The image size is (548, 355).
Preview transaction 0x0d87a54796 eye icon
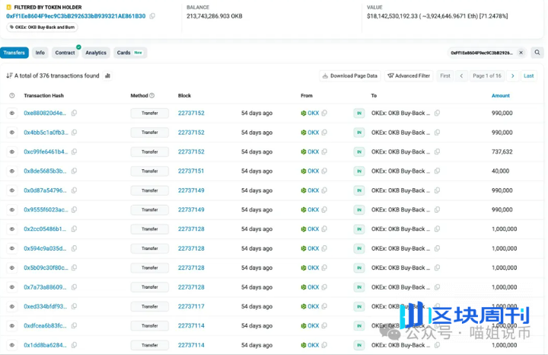pyautogui.click(x=12, y=190)
